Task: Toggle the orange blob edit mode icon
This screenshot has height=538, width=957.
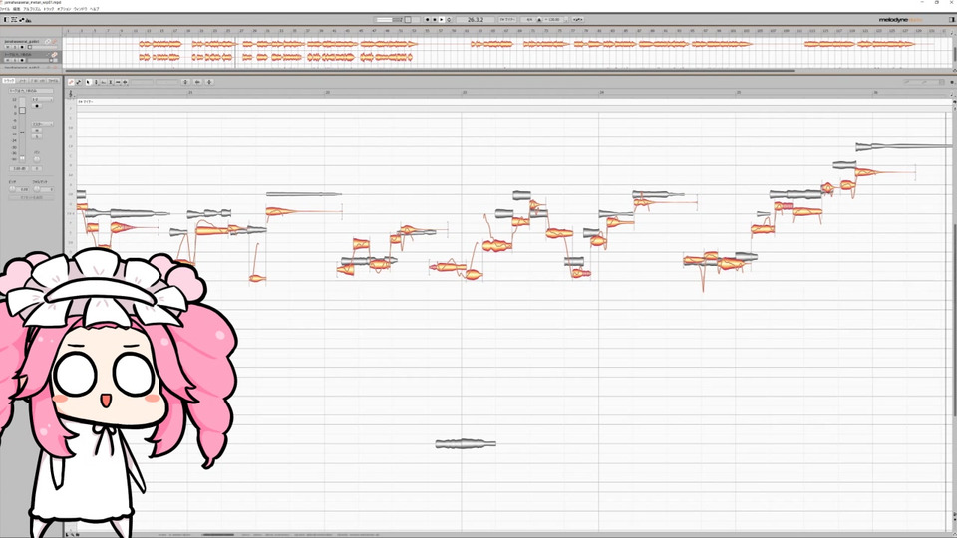Action: tap(71, 82)
